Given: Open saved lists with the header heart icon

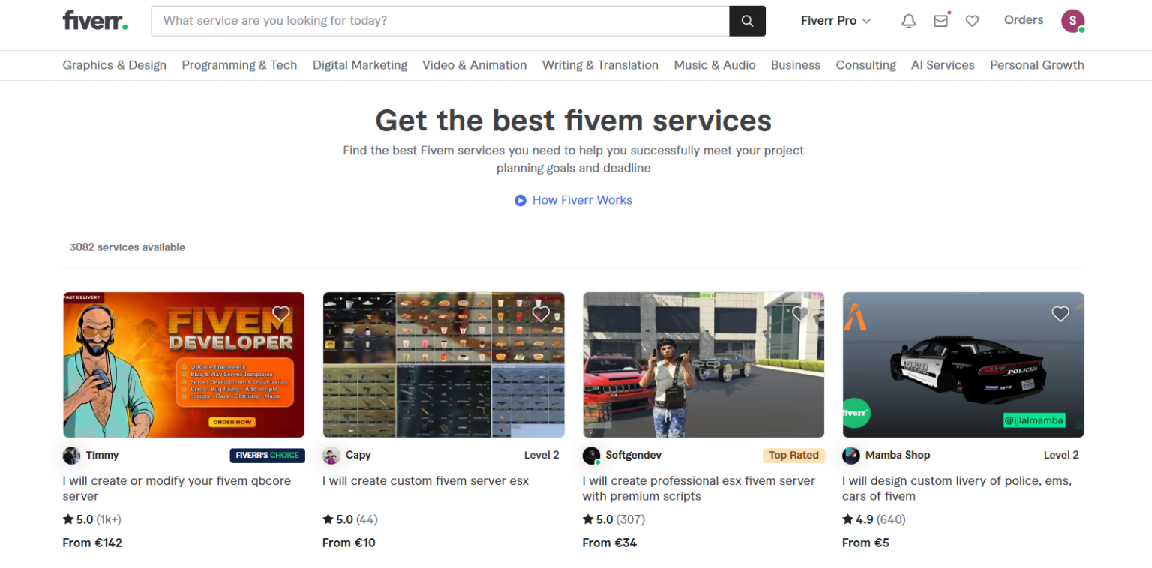Looking at the screenshot, I should coord(972,21).
